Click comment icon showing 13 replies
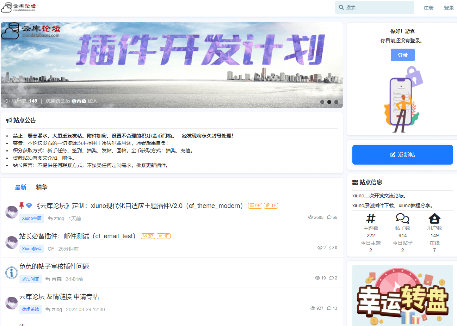The image size is (457, 326). (x=329, y=308)
